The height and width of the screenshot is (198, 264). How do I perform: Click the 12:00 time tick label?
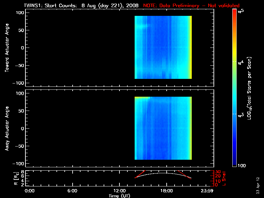click(x=119, y=191)
